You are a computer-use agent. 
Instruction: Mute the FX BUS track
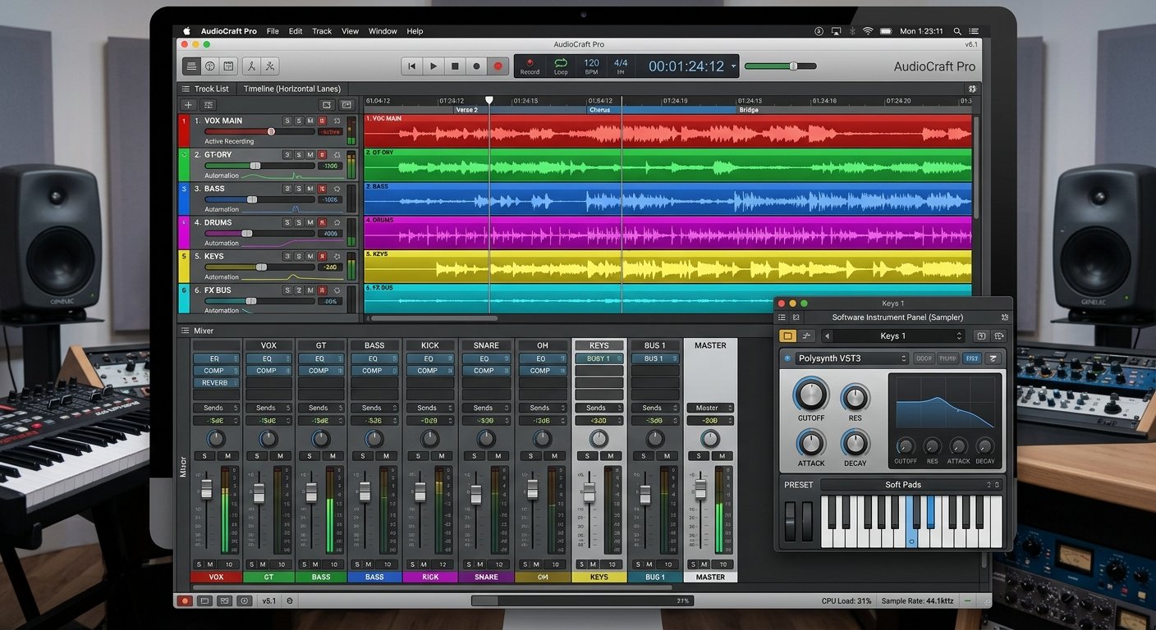(x=310, y=290)
